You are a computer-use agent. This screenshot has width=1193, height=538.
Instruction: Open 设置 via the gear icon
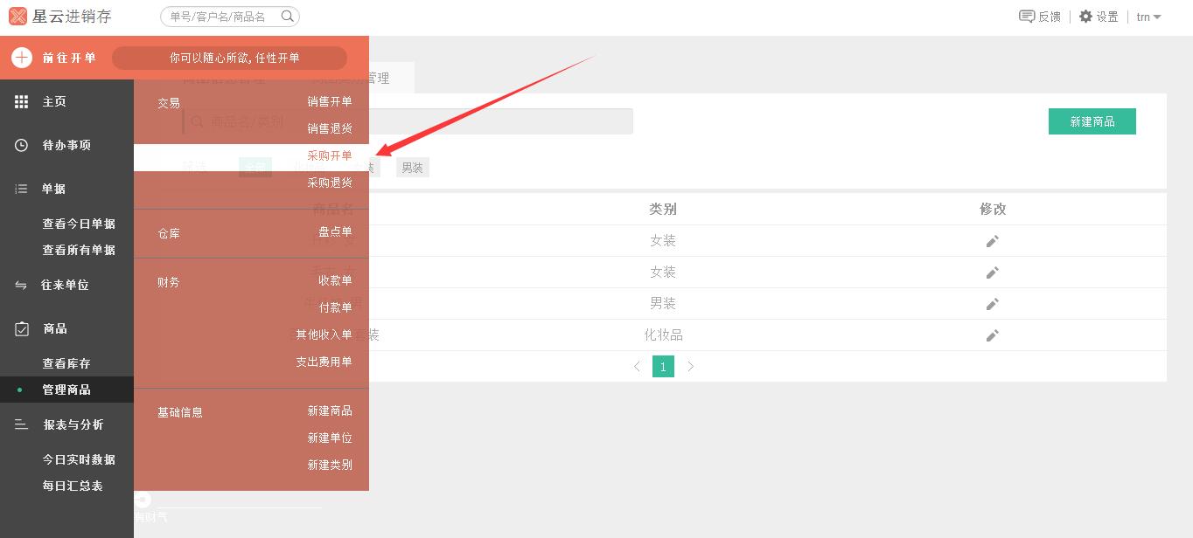click(x=1085, y=17)
